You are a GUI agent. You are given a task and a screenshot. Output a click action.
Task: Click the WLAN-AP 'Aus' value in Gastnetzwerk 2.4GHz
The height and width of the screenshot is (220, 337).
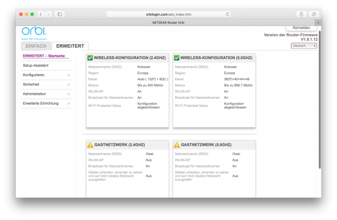(149, 160)
